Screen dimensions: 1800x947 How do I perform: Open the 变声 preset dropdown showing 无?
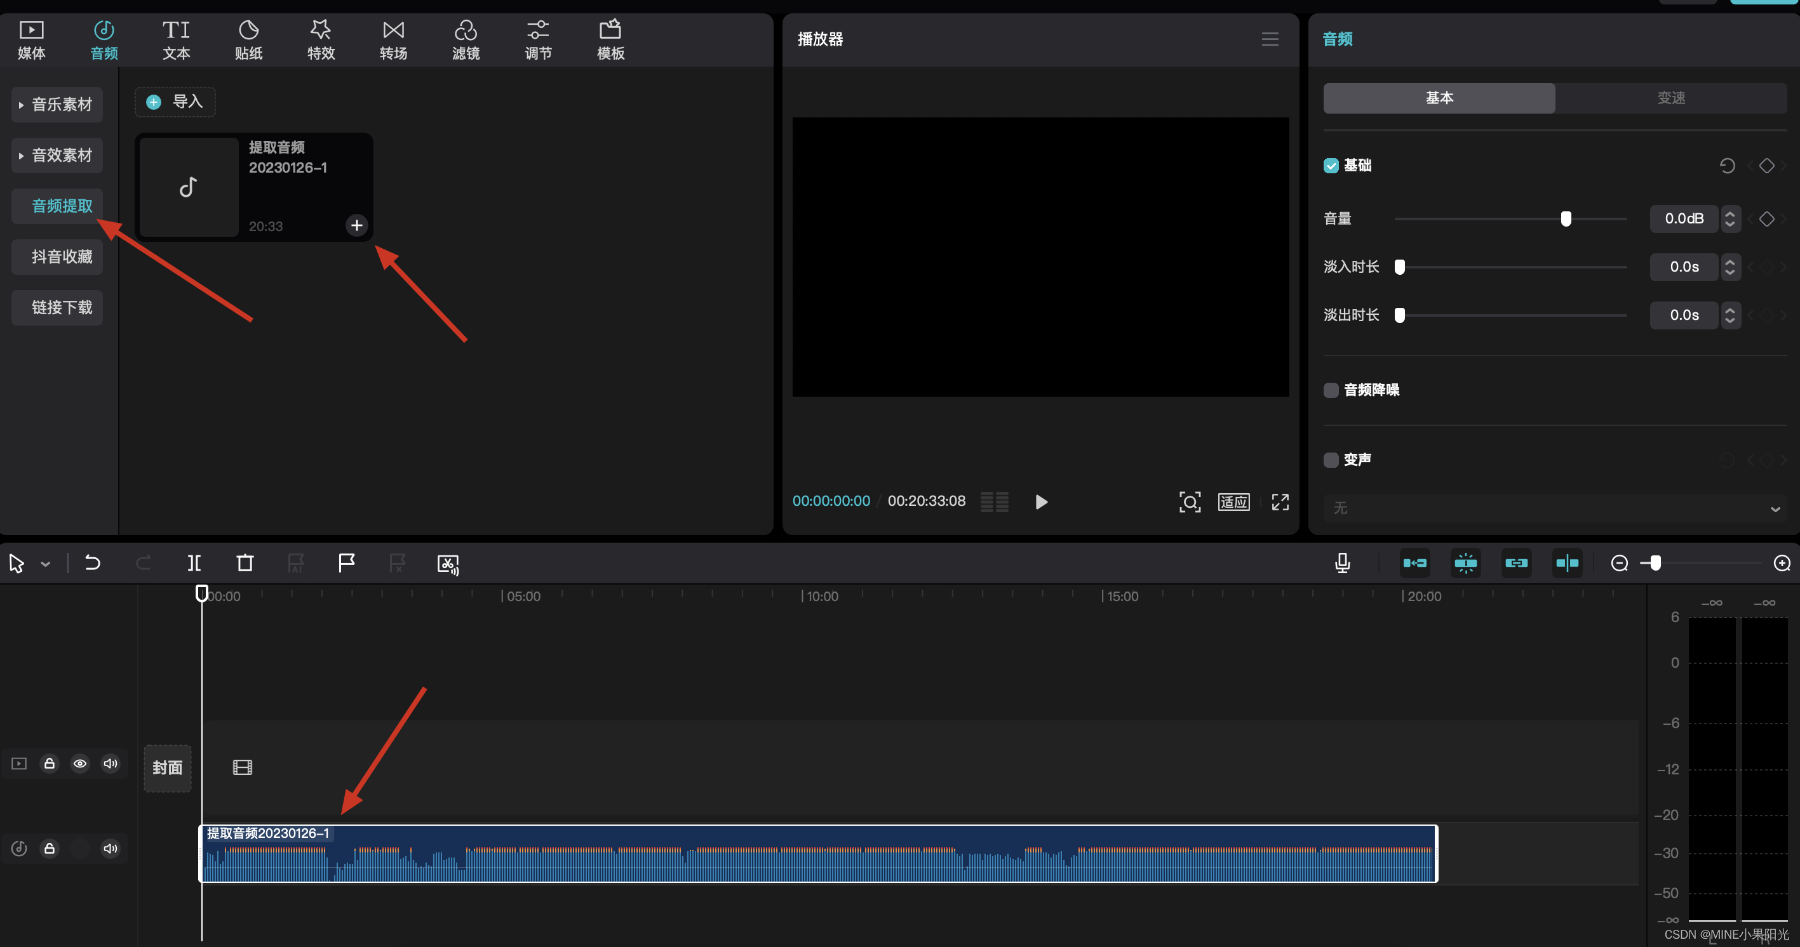(1554, 508)
